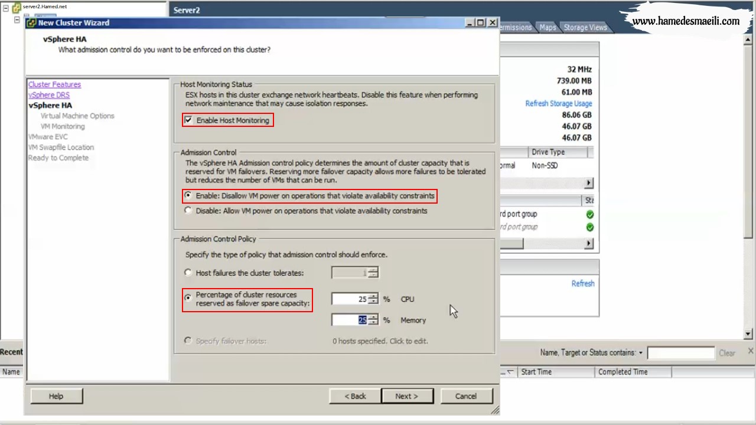Click Refresh Storage Usage link
Screen dimensions: 756x425
pyautogui.click(x=559, y=103)
